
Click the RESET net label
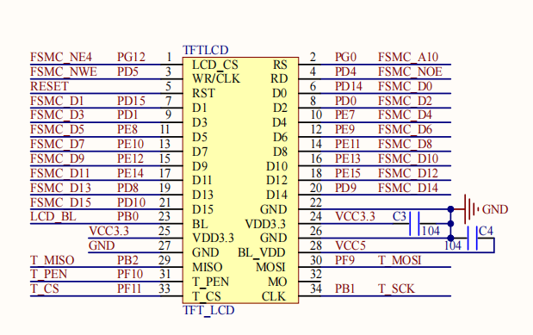[50, 86]
